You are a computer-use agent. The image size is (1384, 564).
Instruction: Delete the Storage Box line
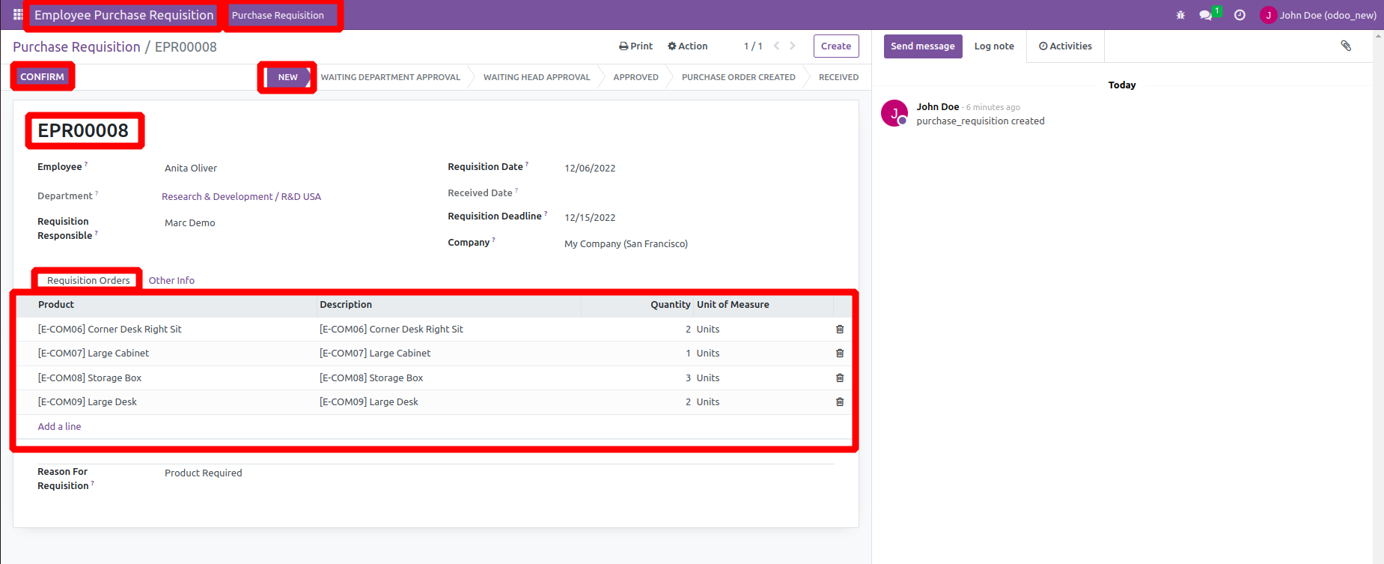point(840,378)
